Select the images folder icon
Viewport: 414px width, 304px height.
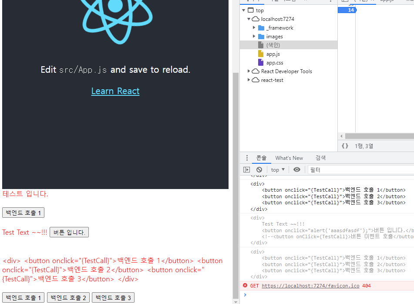[261, 37]
